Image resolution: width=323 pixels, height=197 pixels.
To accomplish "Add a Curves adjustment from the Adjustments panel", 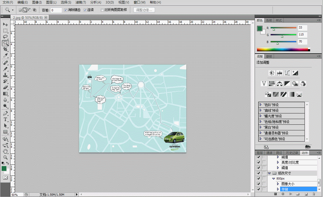I will click(x=287, y=73).
